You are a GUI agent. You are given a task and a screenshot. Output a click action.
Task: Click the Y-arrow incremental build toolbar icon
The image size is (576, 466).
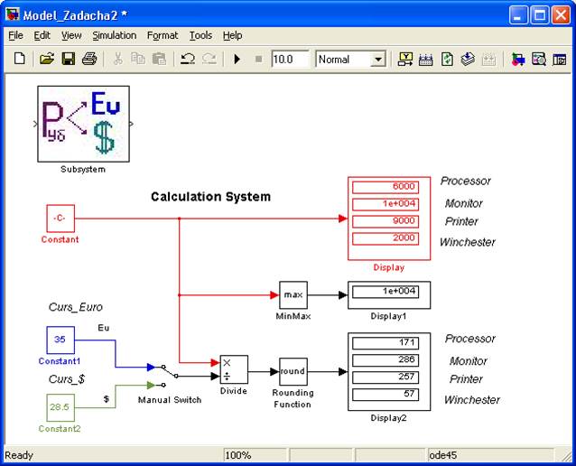tap(405, 59)
